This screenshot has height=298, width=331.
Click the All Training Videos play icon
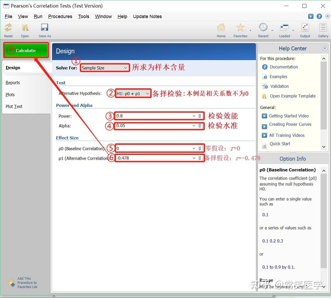(x=264, y=135)
